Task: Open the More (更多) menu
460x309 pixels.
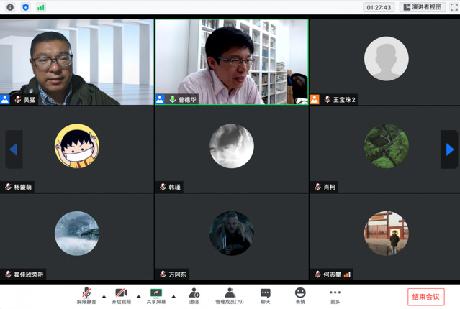Action: coord(335,295)
